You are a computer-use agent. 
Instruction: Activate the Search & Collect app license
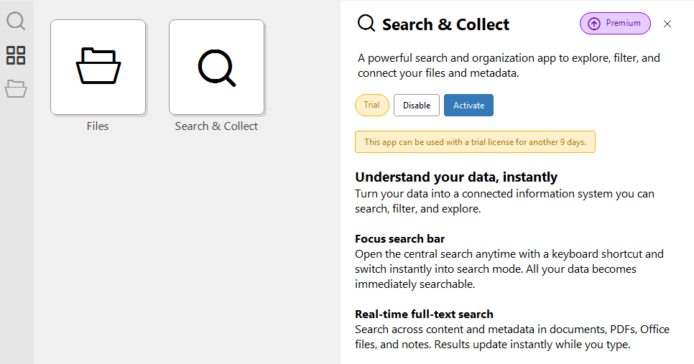[x=468, y=106]
